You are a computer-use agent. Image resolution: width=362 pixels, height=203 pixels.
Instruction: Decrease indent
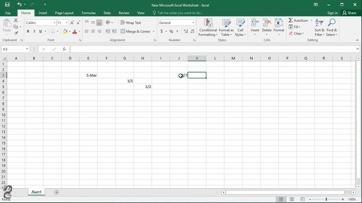click(x=108, y=32)
